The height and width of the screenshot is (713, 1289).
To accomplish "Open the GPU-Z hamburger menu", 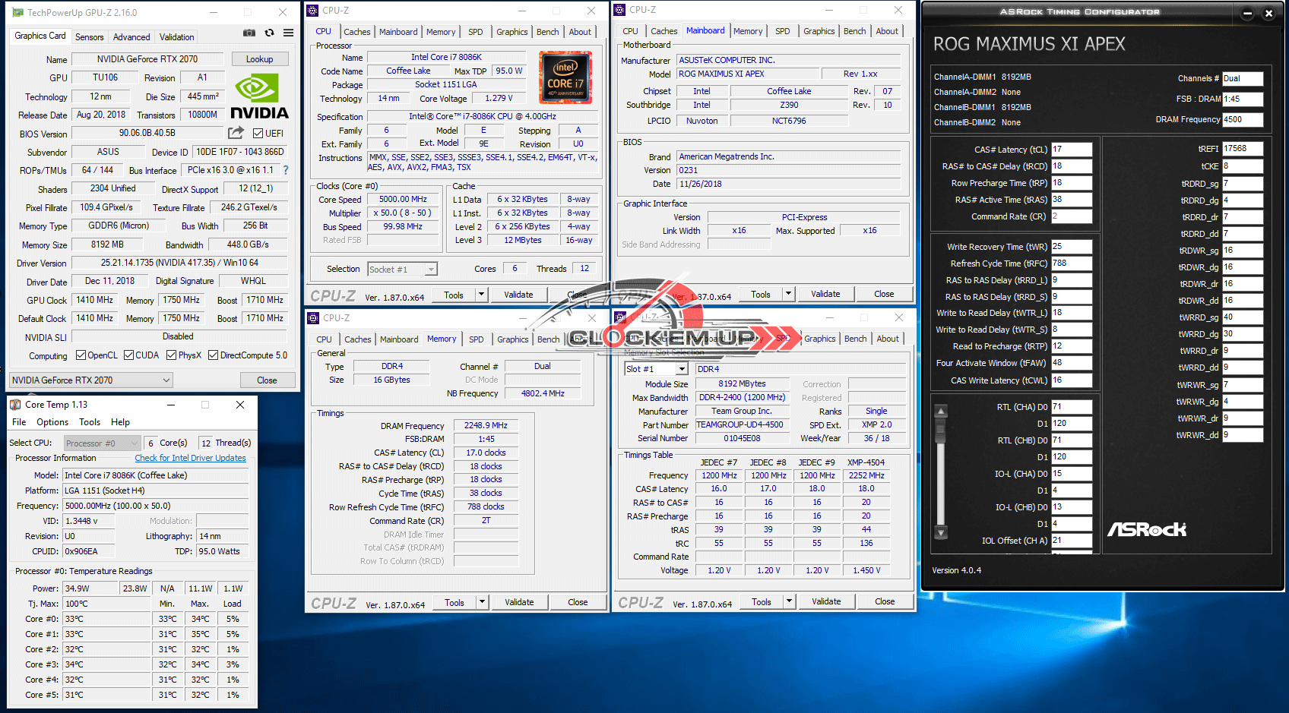I will [289, 33].
